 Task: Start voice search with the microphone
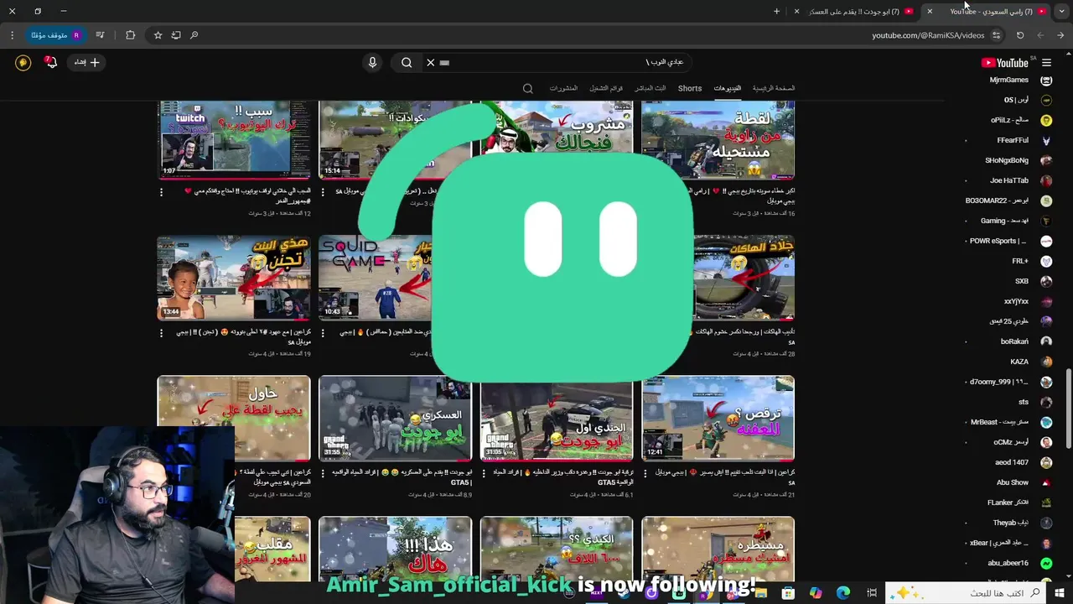[372, 63]
